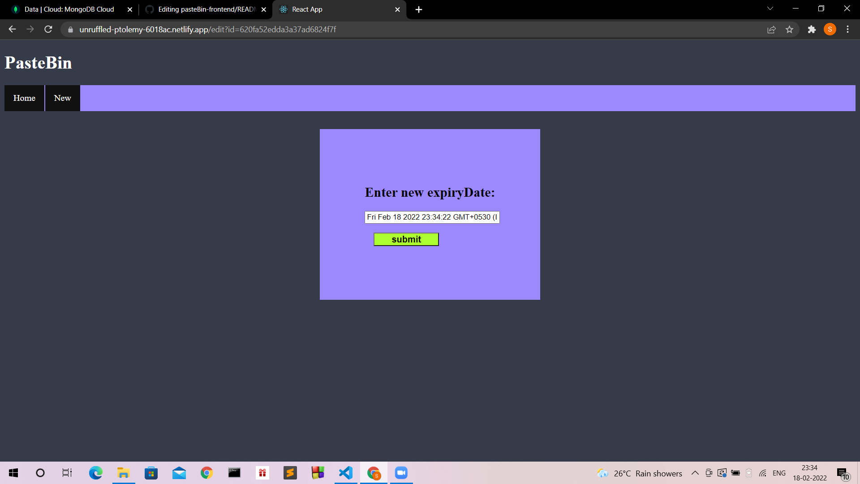The height and width of the screenshot is (484, 860).
Task: Open Zoom from the taskbar
Action: point(401,473)
